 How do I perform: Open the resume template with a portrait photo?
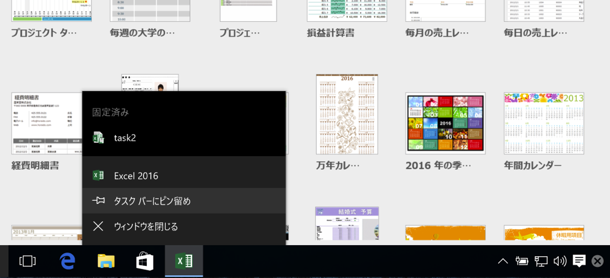point(150,83)
